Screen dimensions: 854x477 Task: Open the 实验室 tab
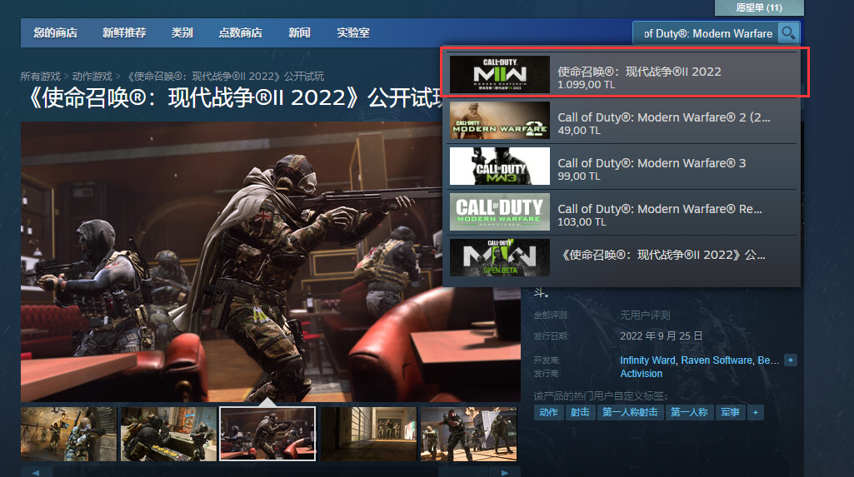pyautogui.click(x=353, y=32)
